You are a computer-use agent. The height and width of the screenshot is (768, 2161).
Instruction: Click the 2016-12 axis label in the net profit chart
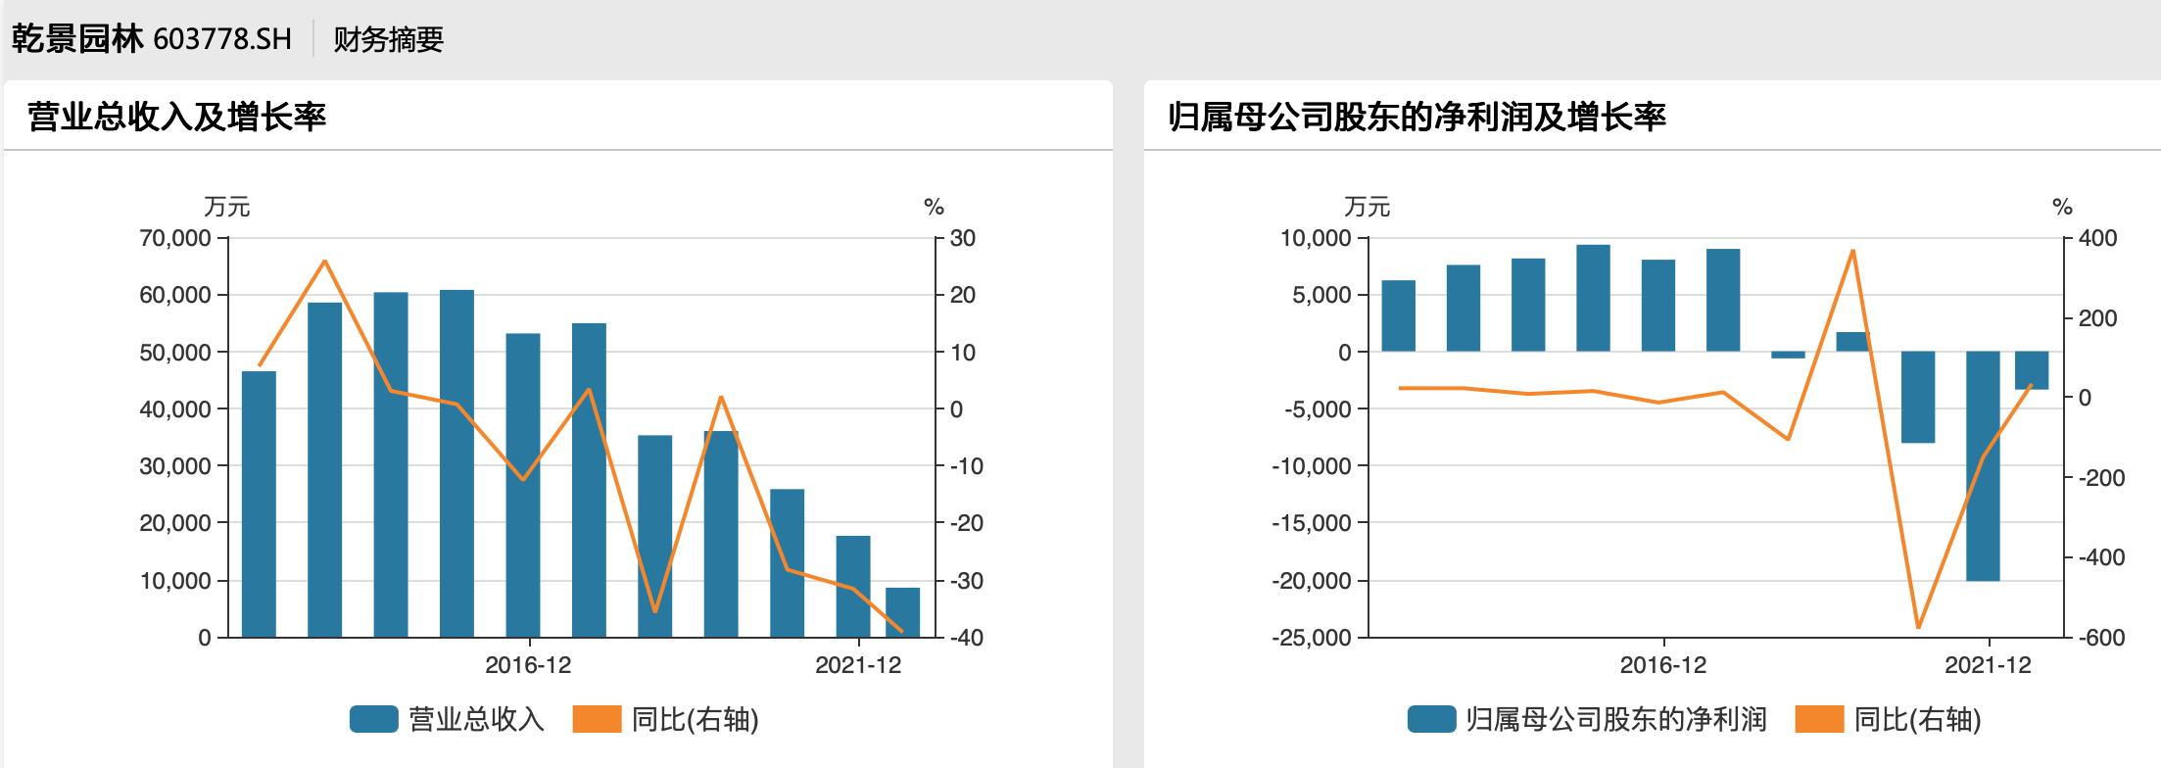tap(1662, 665)
